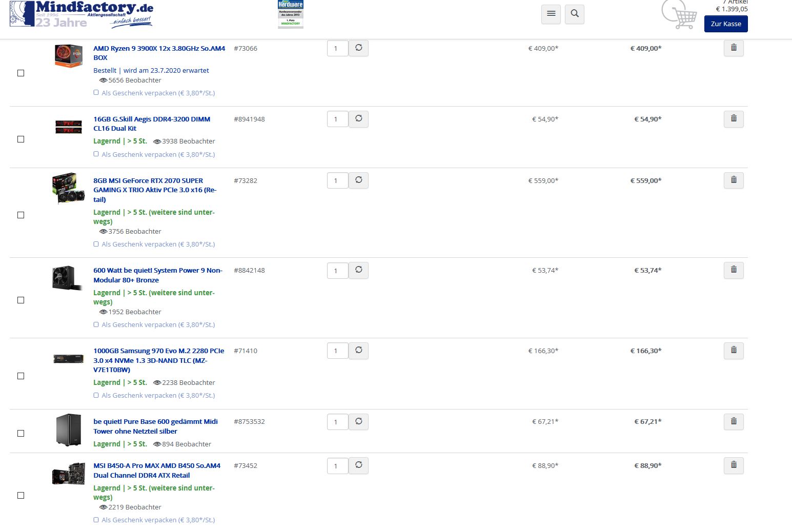Open the Hardware award badge
Screen dimensions: 792x531
(291, 14)
